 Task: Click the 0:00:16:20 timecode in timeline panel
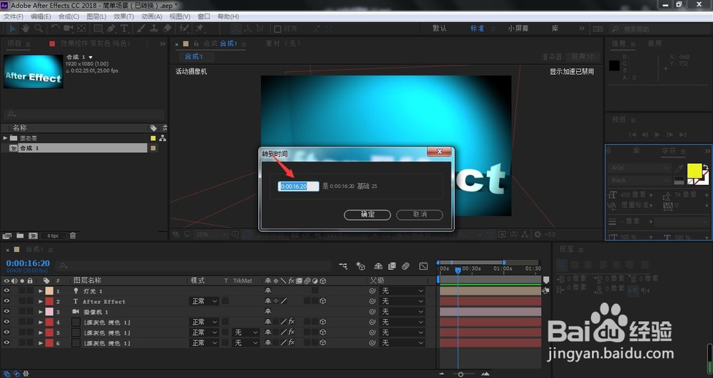coord(29,263)
